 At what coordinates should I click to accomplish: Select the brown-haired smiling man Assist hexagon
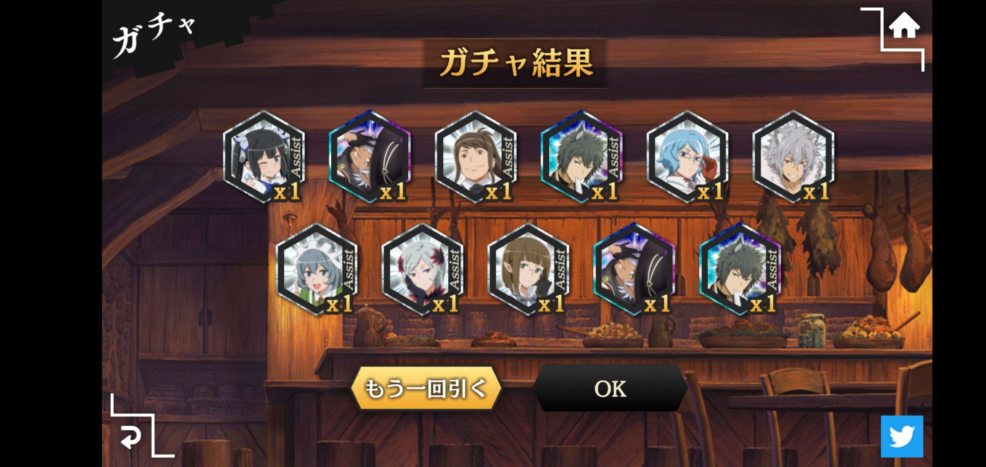click(476, 157)
